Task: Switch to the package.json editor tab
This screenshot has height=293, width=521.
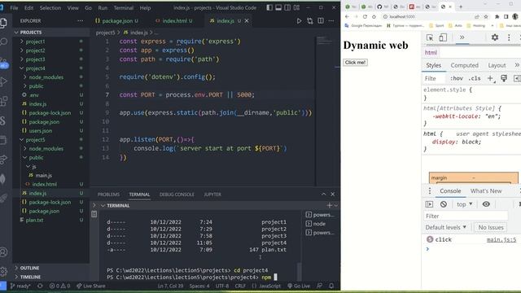Action: tap(116, 21)
